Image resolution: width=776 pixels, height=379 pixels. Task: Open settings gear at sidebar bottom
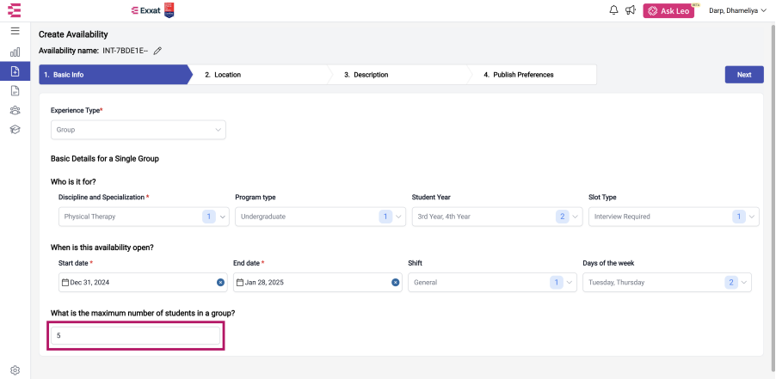(x=15, y=370)
